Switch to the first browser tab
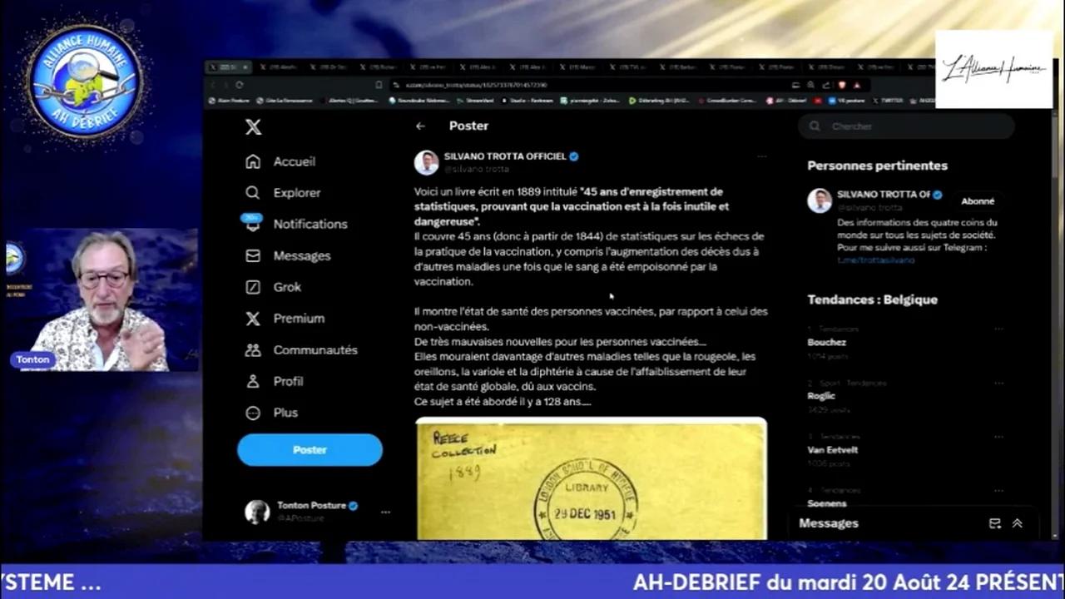 227,67
